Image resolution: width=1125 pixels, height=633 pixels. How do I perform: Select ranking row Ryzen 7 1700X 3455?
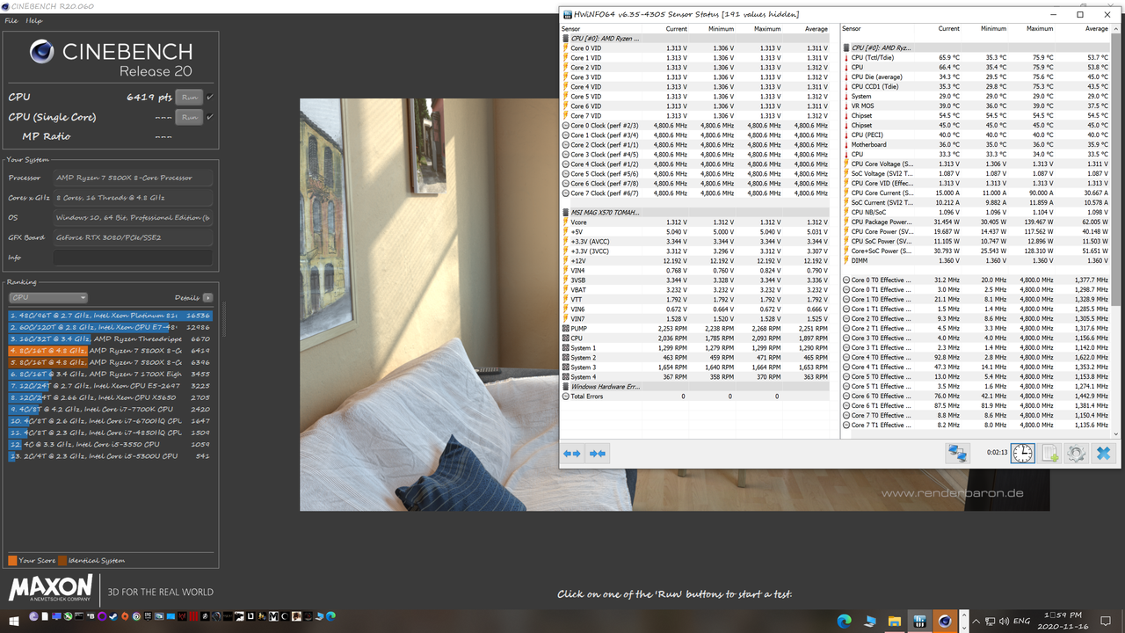pyautogui.click(x=111, y=374)
